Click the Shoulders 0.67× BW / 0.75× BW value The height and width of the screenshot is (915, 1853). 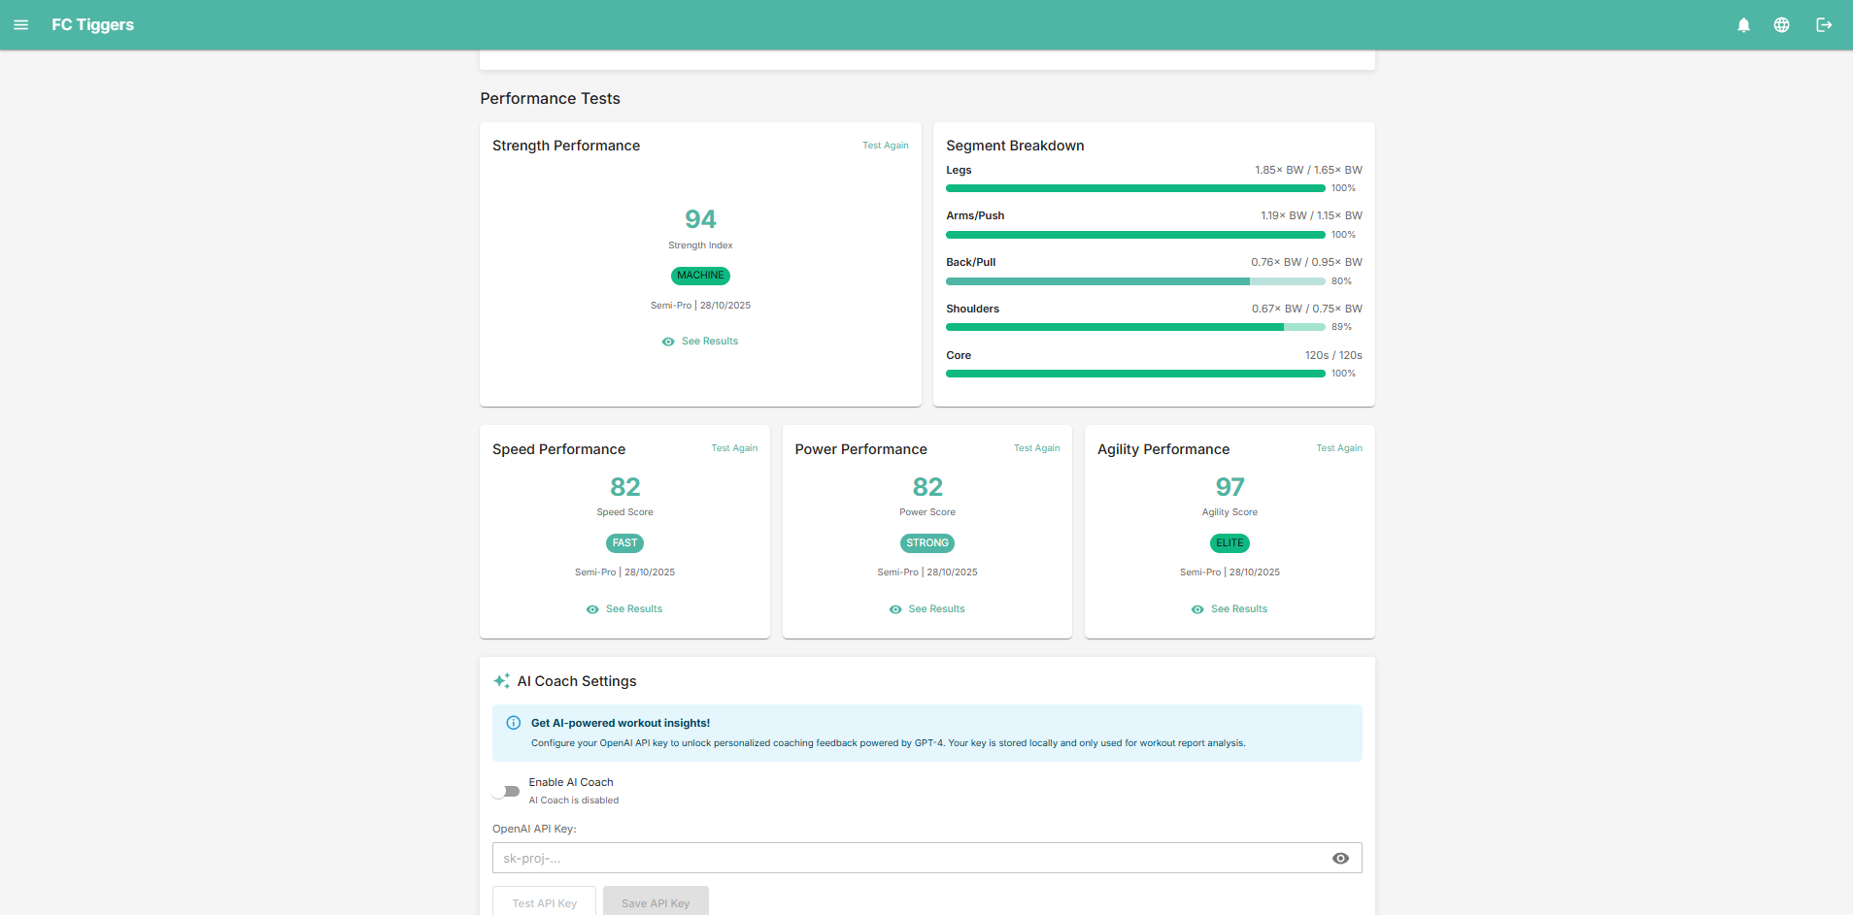(x=1307, y=309)
